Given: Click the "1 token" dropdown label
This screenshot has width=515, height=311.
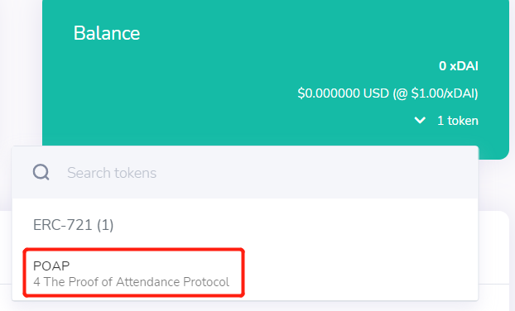Looking at the screenshot, I should point(458,121).
